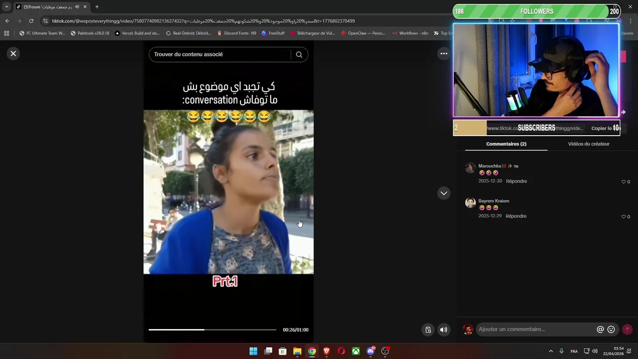Screen dimensions: 638x359
Task: Switch the FRA input language indicator
Action: point(574,351)
